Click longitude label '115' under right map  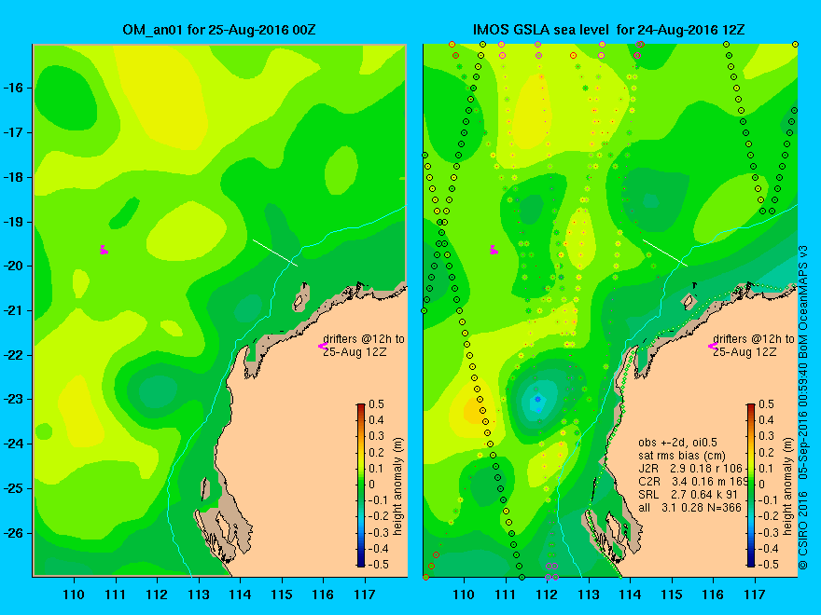(672, 594)
